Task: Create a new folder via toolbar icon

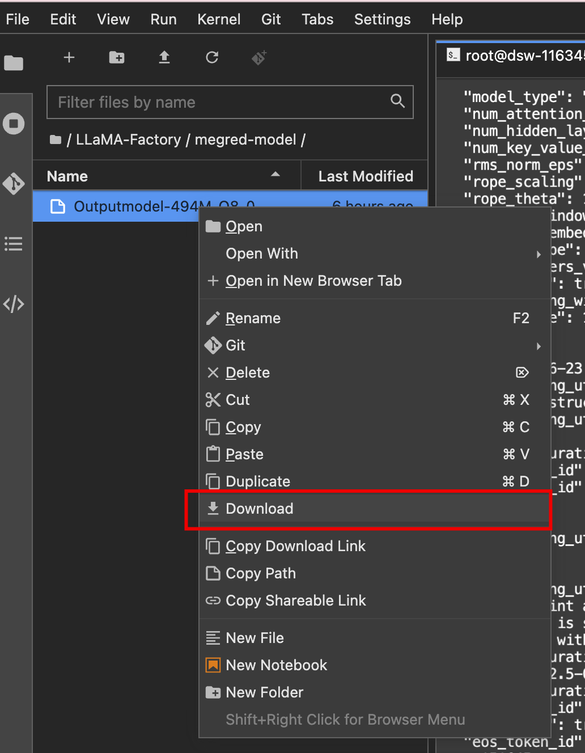Action: [x=117, y=57]
